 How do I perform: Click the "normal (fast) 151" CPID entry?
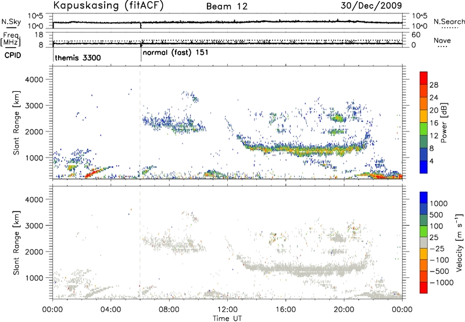tap(176, 53)
